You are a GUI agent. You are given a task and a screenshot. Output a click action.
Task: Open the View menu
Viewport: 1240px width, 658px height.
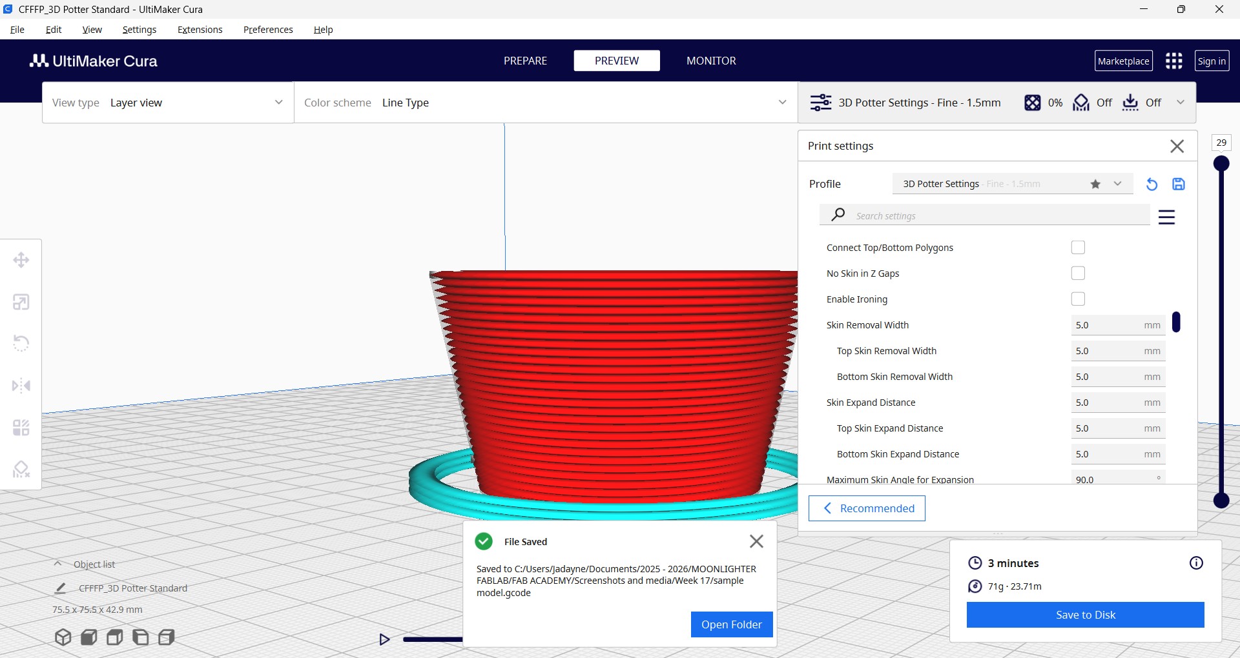coord(92,30)
